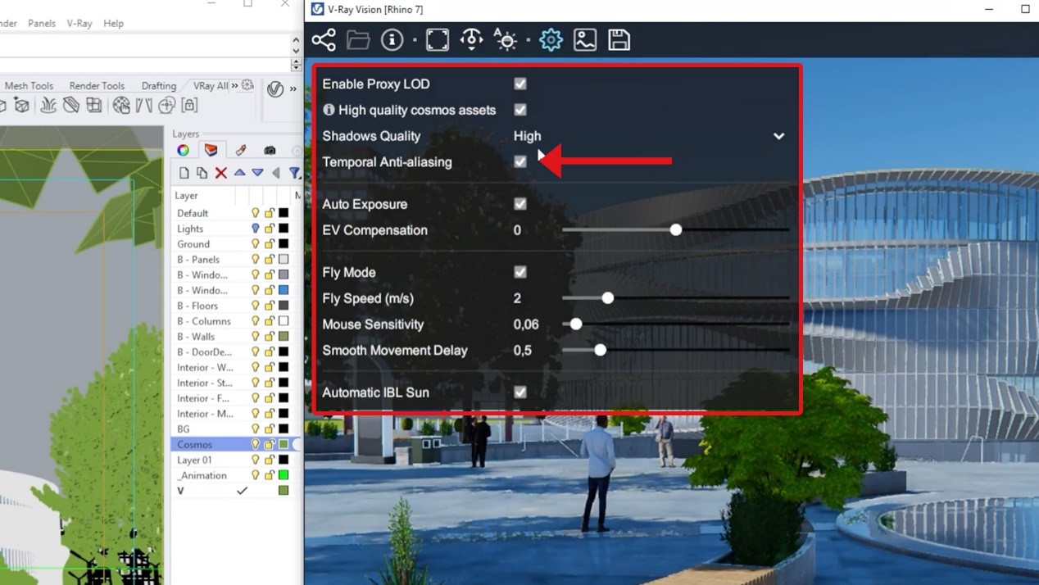This screenshot has height=585, width=1039.
Task: Click the new layer icon in Layers panel
Action: 184,173
